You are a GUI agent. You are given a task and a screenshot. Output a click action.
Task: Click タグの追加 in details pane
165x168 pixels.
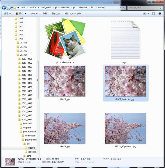click(85, 159)
